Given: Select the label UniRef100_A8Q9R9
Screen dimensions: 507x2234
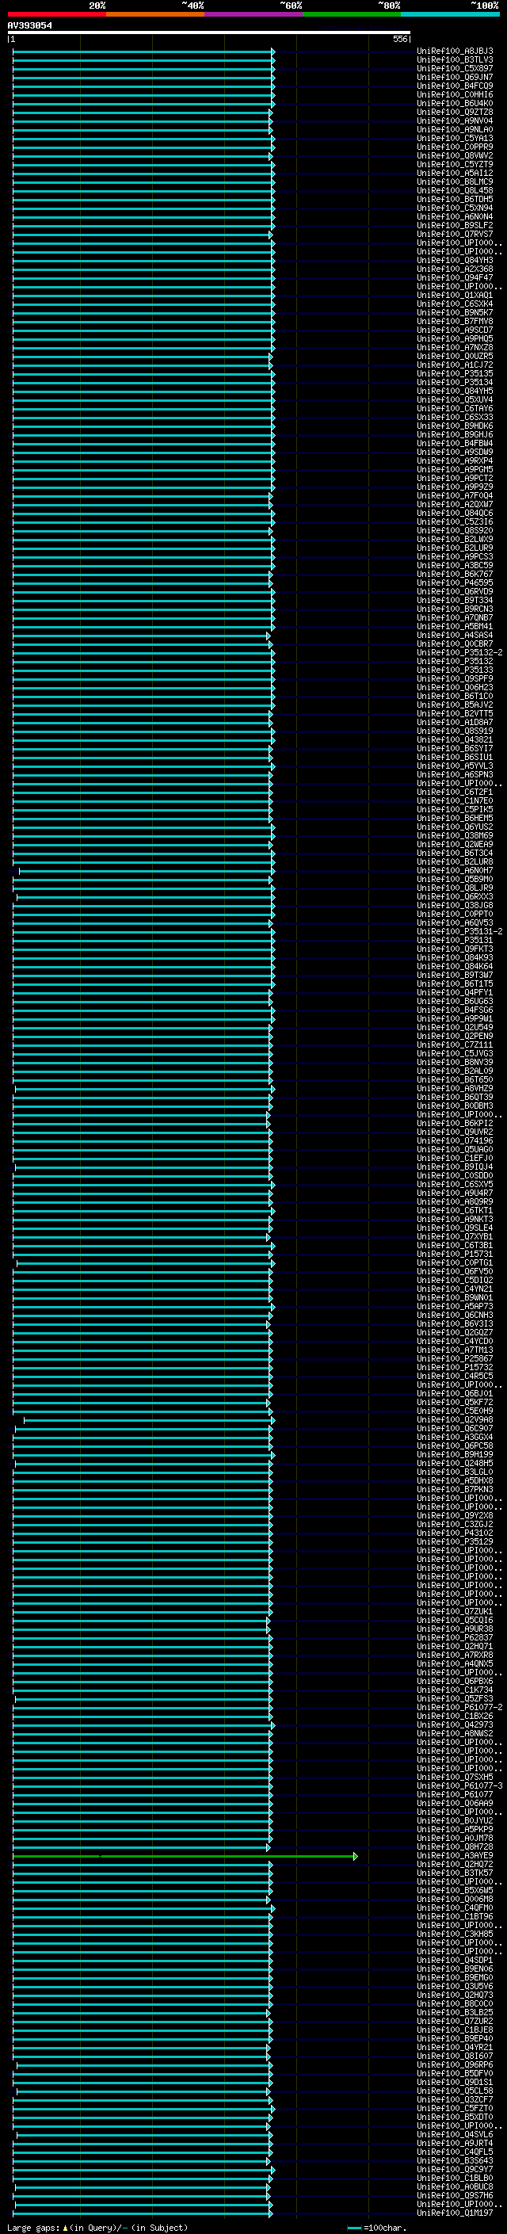Looking at the screenshot, I should coord(455,1202).
